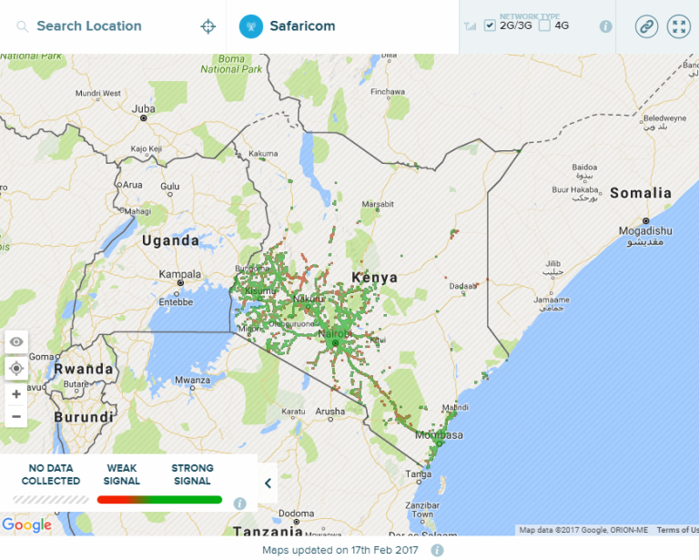Open the Terms of Use link
This screenshot has width=699, height=560.
677,530
